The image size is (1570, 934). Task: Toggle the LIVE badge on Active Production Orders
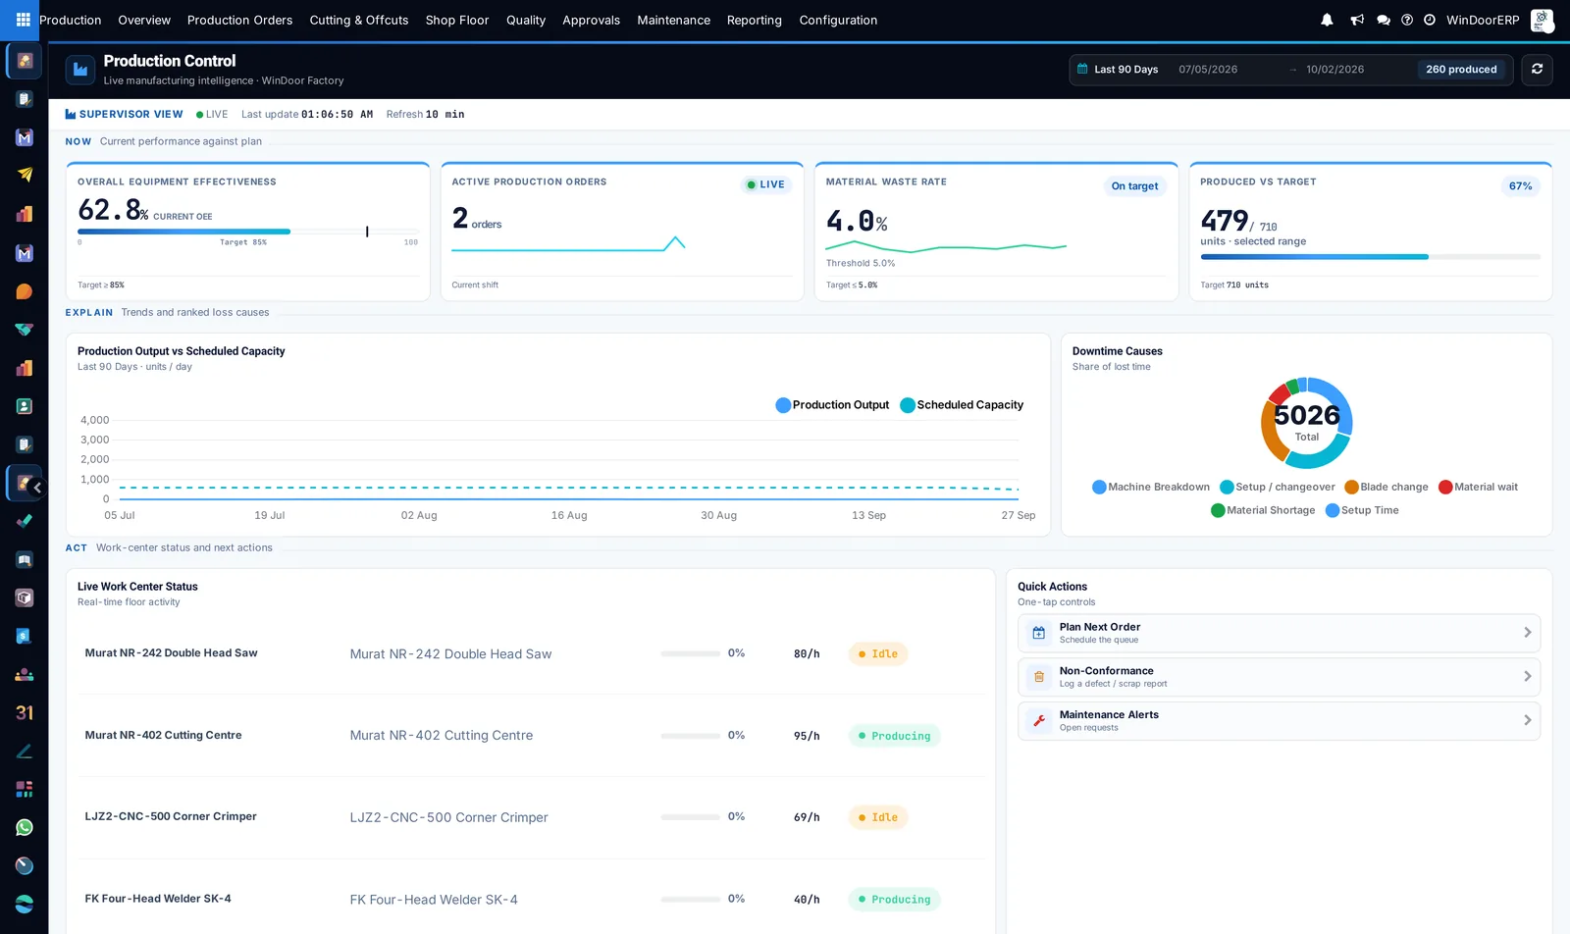click(x=765, y=184)
